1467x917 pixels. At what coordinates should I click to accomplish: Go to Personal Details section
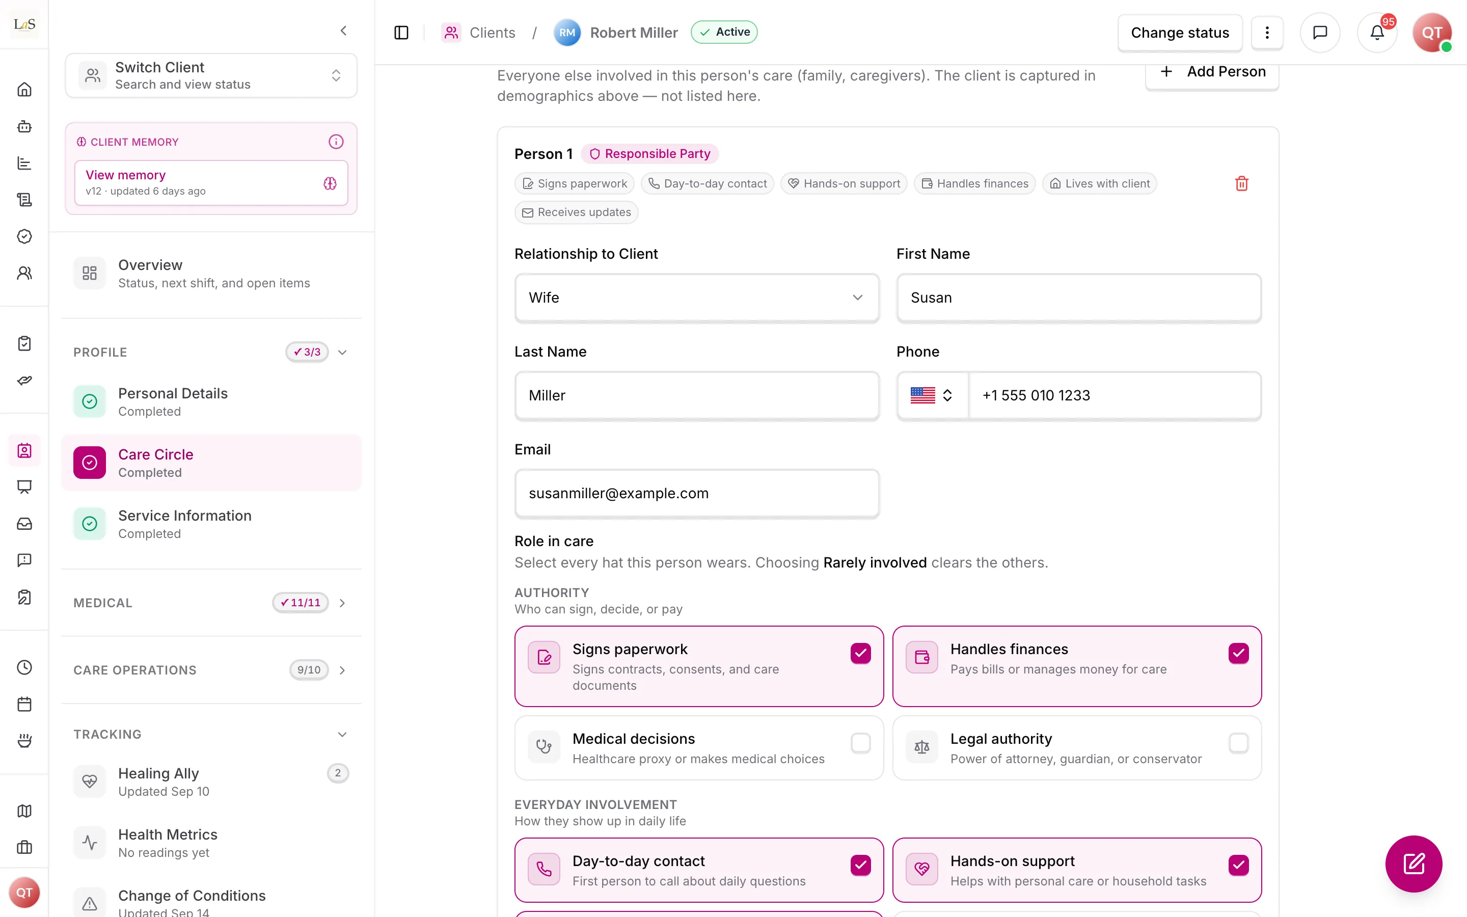pyautogui.click(x=211, y=401)
